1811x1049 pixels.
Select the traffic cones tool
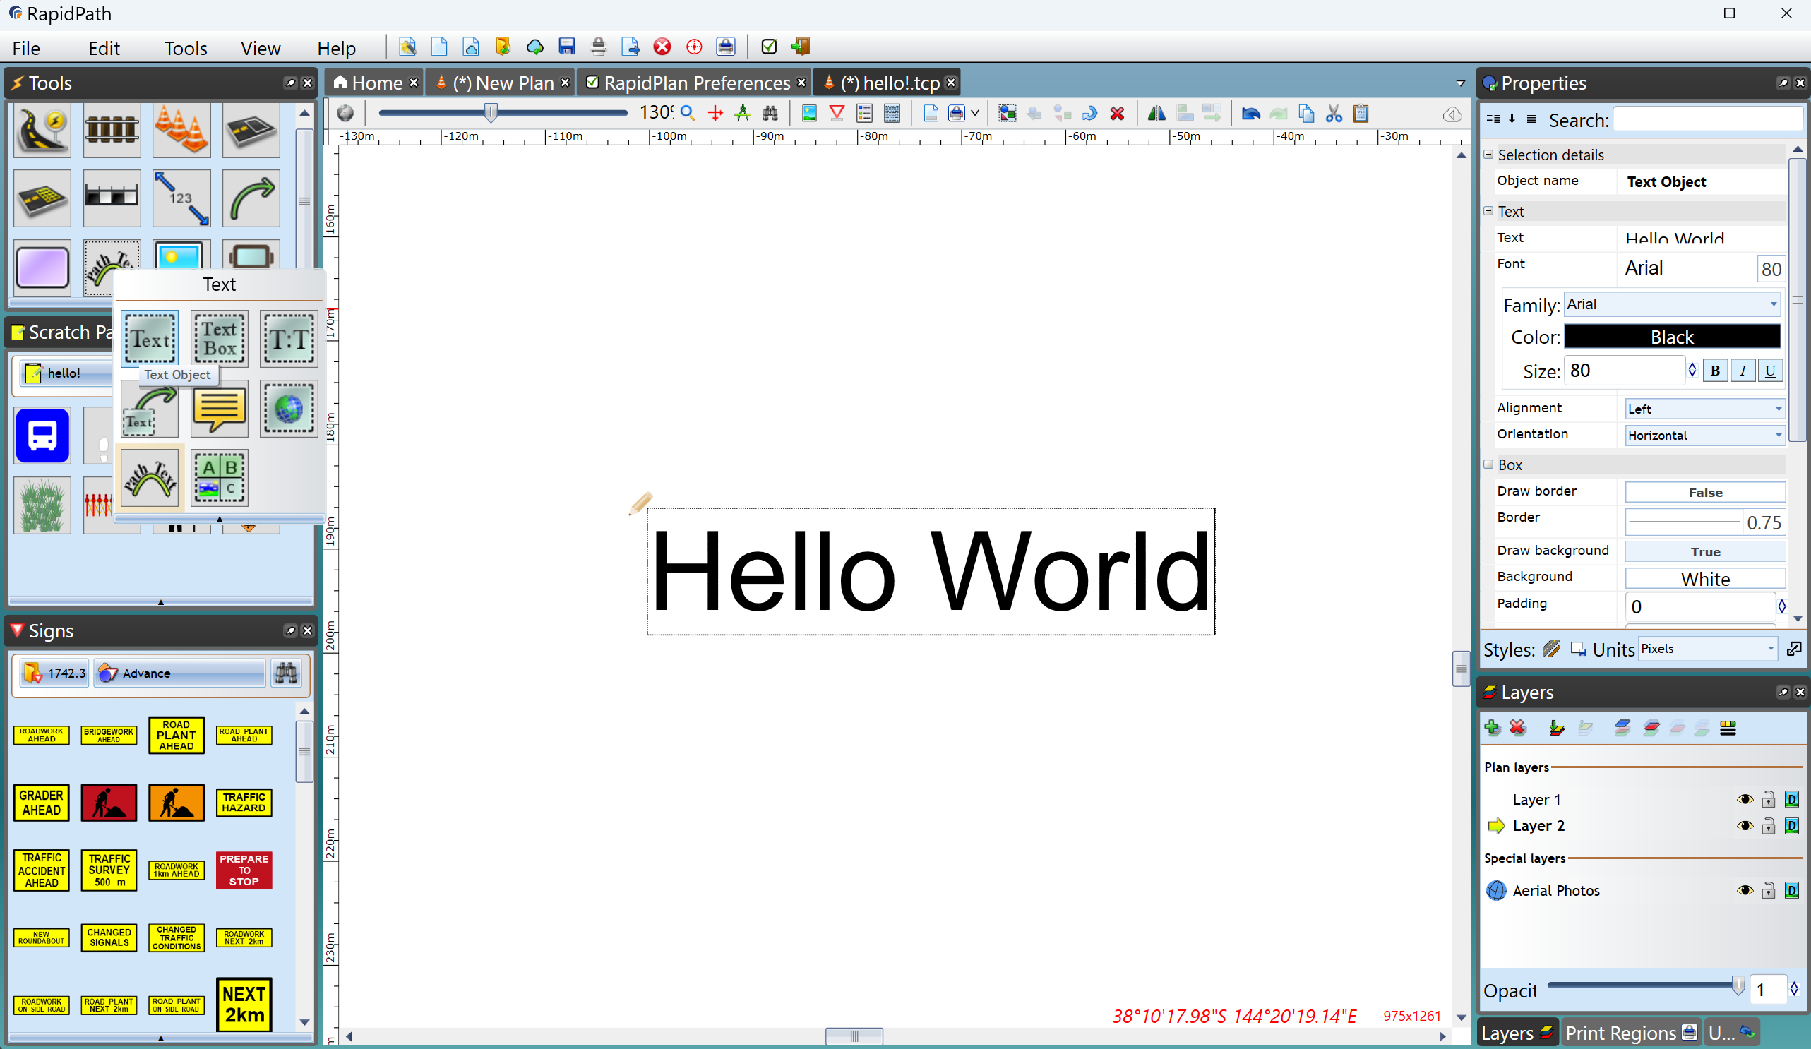(181, 129)
